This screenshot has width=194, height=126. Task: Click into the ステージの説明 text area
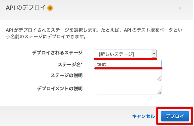pos(129,76)
